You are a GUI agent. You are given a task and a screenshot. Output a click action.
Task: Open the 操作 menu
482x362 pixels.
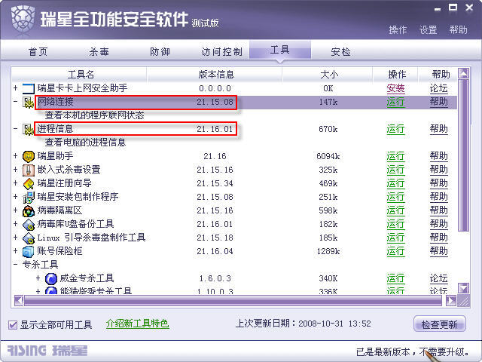(398, 30)
